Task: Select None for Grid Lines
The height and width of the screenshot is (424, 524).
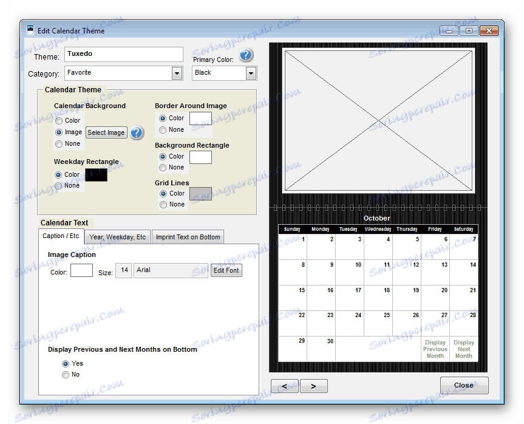Action: [163, 205]
